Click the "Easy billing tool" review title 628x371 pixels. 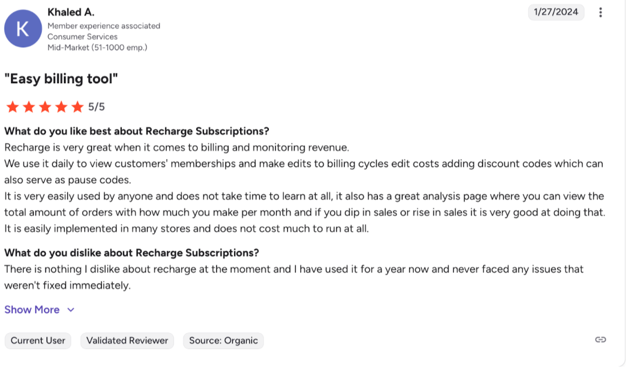(61, 79)
